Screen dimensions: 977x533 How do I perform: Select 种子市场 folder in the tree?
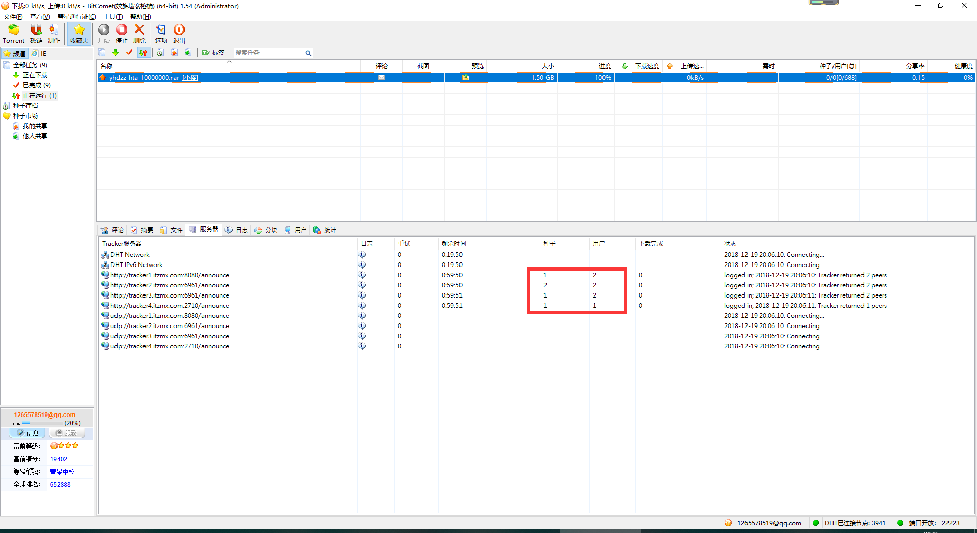pyautogui.click(x=25, y=116)
